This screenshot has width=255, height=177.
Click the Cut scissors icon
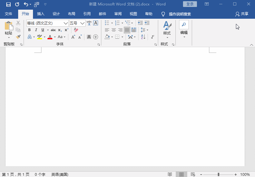[18, 23]
